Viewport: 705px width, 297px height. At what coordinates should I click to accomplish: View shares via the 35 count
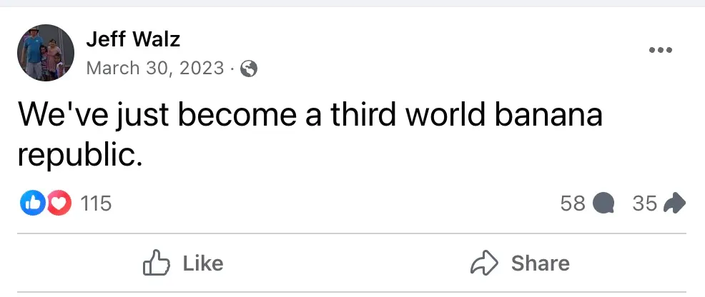pyautogui.click(x=644, y=203)
